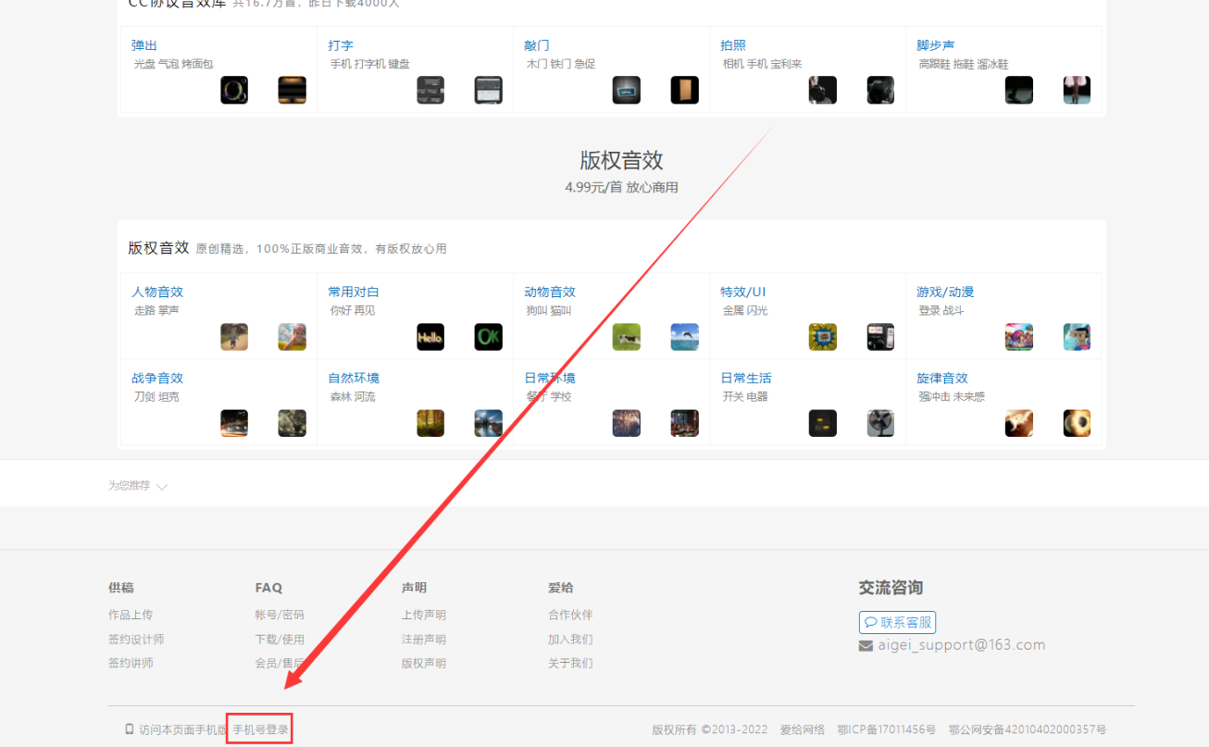
Task: Open the 上传声明 footer link
Action: click(x=424, y=615)
